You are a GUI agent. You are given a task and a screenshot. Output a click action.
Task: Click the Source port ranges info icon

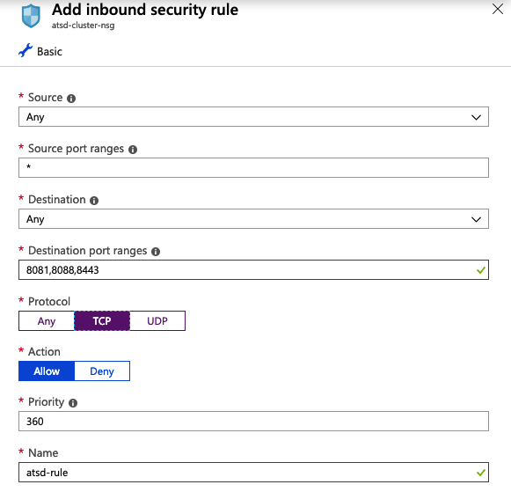(133, 150)
